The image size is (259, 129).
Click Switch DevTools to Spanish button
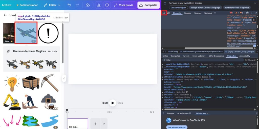(x=237, y=8)
